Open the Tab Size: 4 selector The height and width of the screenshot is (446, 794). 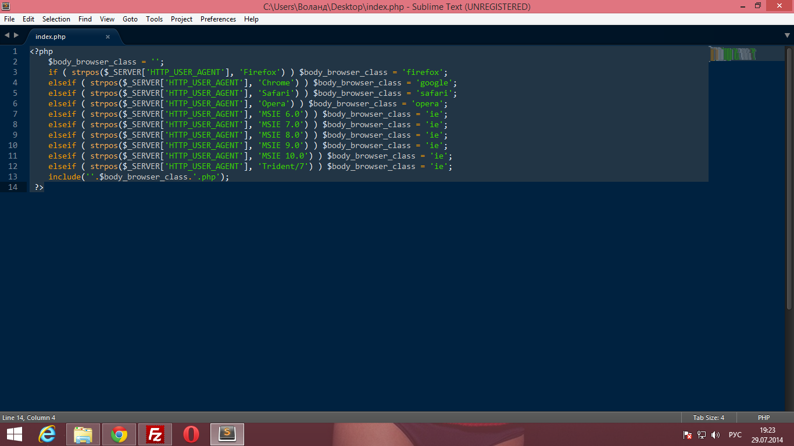(709, 418)
